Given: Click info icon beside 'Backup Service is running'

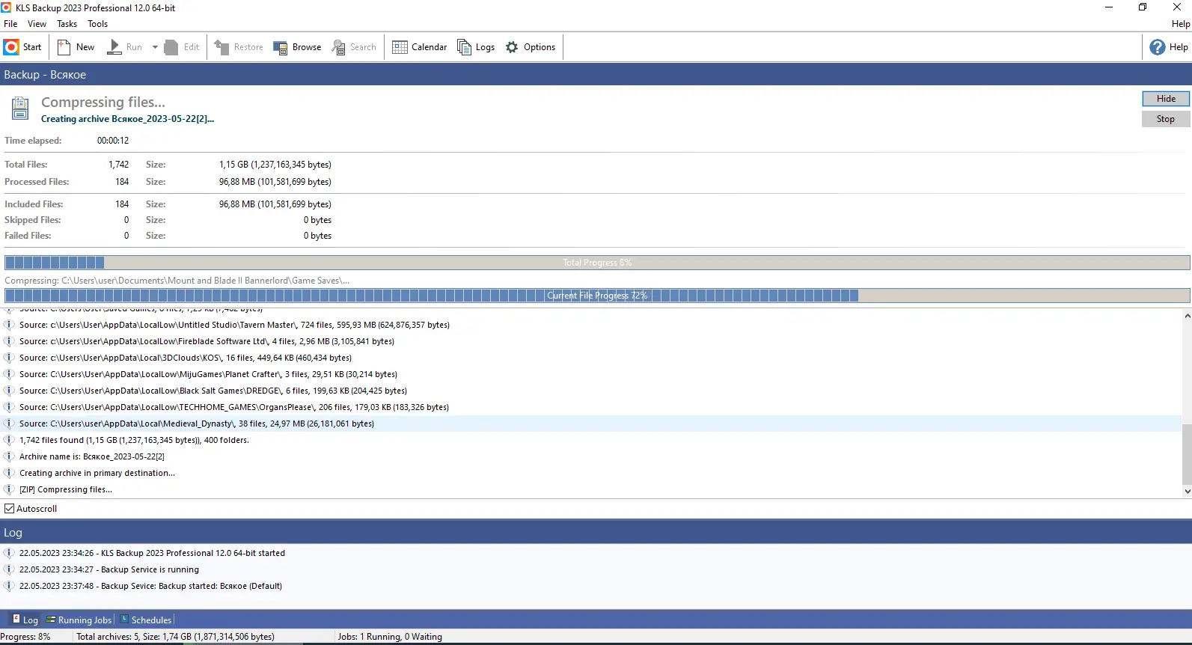Looking at the screenshot, I should pyautogui.click(x=9, y=569).
